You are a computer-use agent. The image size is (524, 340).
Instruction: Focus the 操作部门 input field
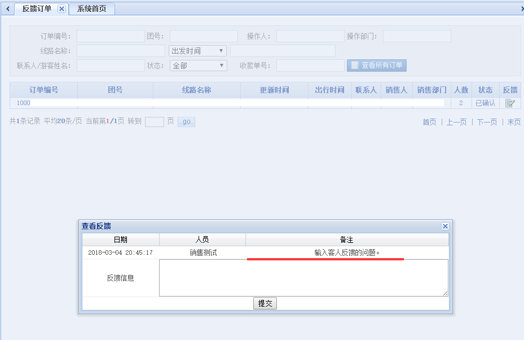[x=417, y=36]
